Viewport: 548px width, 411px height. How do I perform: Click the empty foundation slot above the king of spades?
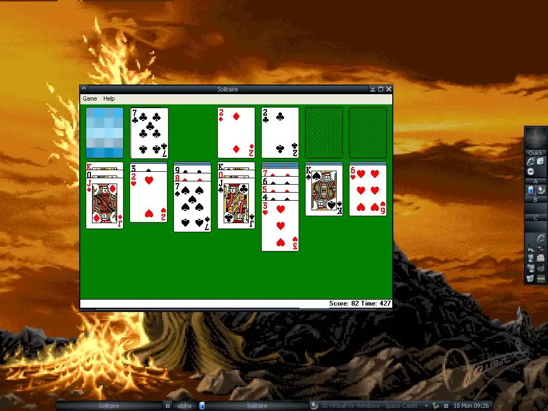(324, 133)
